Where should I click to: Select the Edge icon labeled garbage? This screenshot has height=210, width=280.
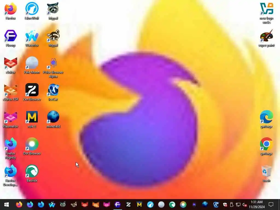pyautogui.click(x=266, y=119)
